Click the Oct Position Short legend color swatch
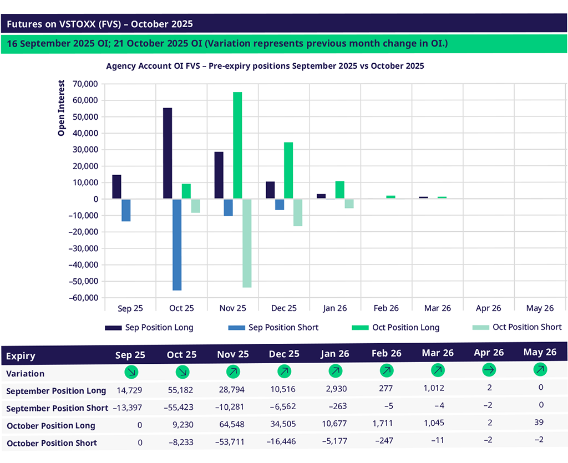This screenshot has width=568, height=463. point(479,328)
